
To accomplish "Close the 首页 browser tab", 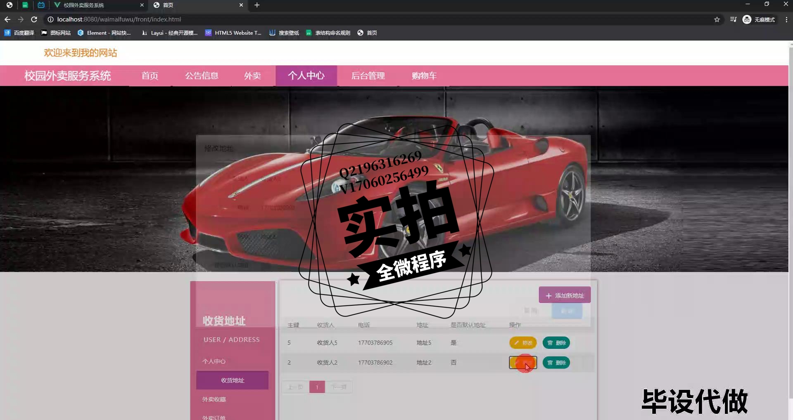I will pyautogui.click(x=241, y=5).
